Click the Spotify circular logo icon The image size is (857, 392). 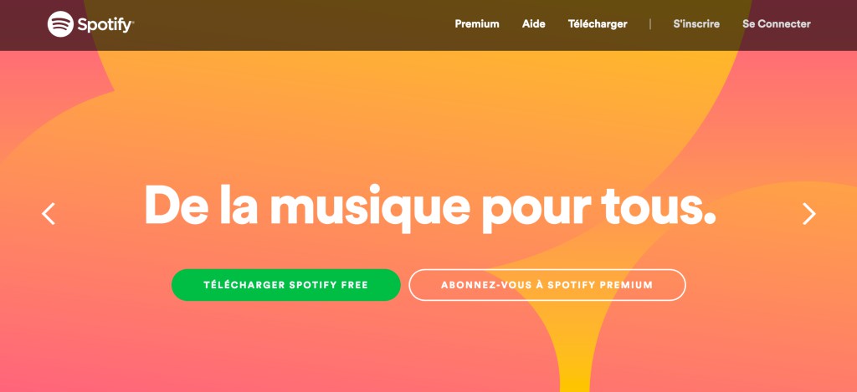60,24
